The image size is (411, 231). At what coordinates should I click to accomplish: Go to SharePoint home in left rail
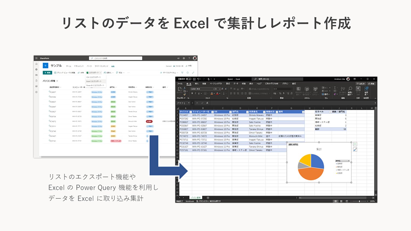[36, 64]
